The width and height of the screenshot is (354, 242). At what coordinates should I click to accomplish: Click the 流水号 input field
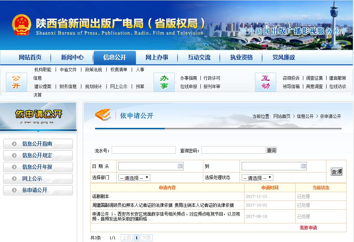click(x=144, y=150)
